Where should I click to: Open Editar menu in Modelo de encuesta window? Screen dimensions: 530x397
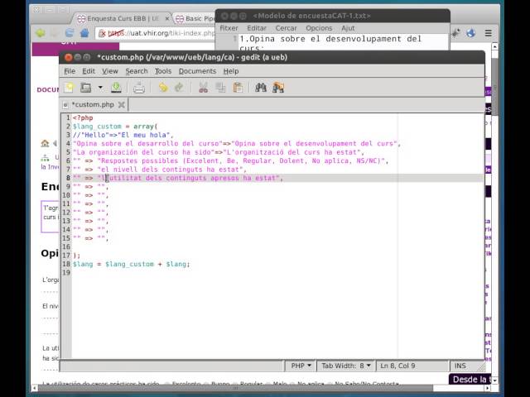257,28
